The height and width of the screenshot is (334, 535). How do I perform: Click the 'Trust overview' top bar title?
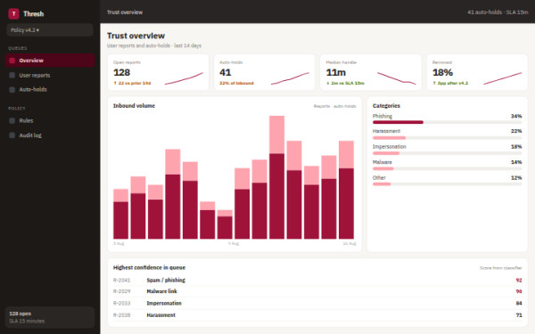(x=125, y=12)
